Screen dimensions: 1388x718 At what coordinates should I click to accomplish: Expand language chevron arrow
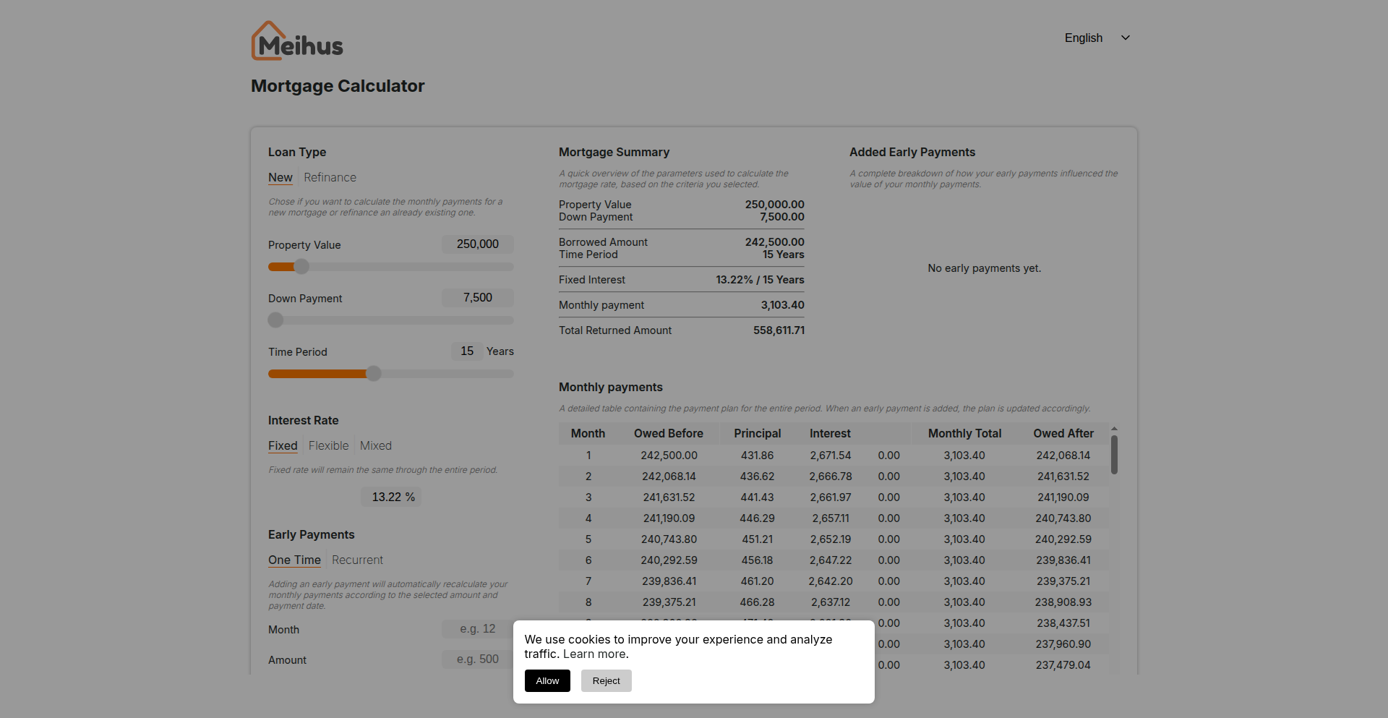click(x=1125, y=38)
